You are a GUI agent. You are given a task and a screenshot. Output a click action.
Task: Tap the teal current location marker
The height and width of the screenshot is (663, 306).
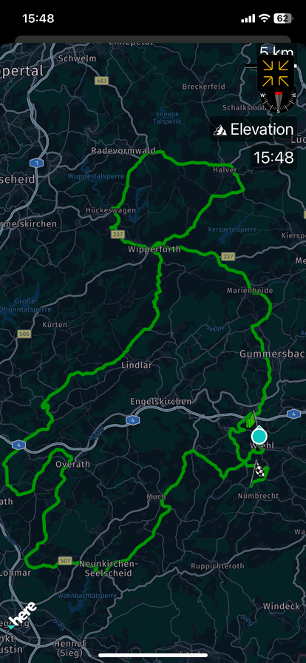pos(259,434)
